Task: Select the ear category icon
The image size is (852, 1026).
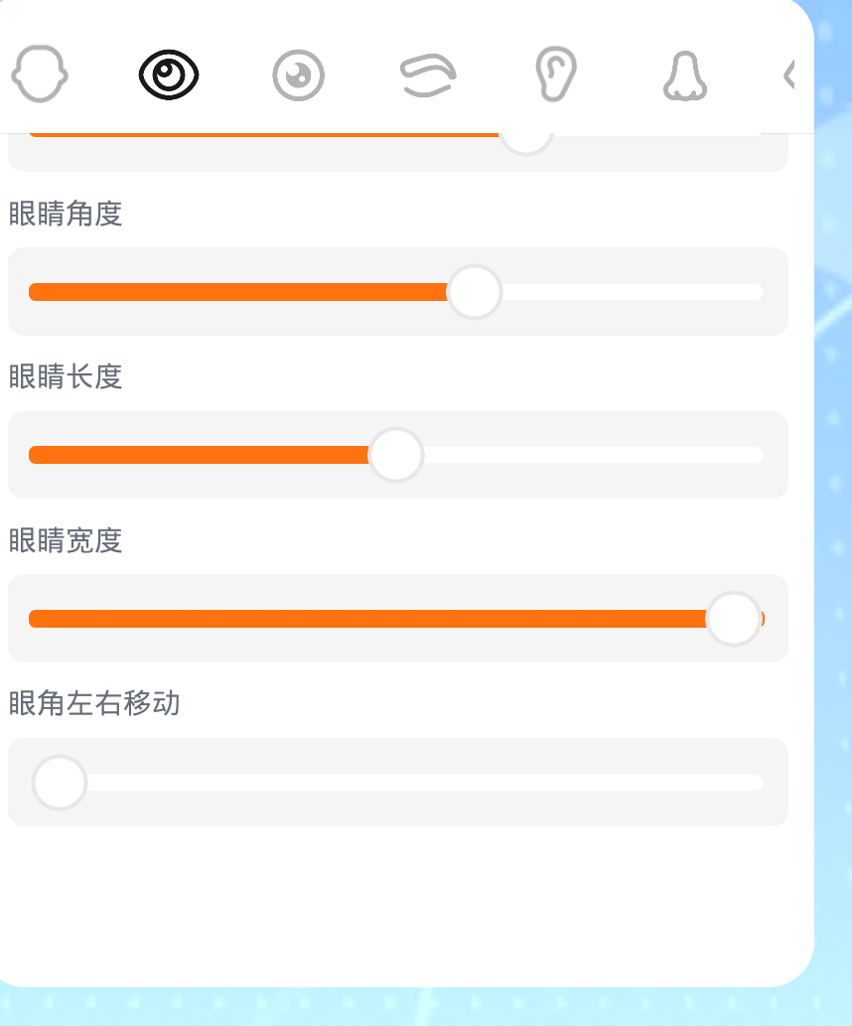Action: coord(555,75)
